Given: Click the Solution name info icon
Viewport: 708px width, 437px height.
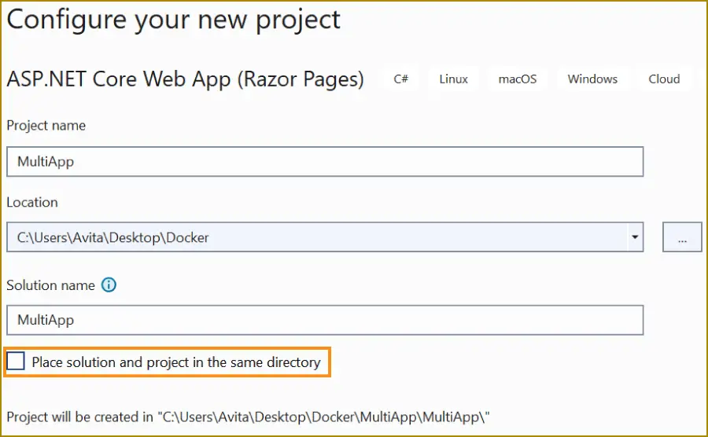Looking at the screenshot, I should pyautogui.click(x=109, y=285).
